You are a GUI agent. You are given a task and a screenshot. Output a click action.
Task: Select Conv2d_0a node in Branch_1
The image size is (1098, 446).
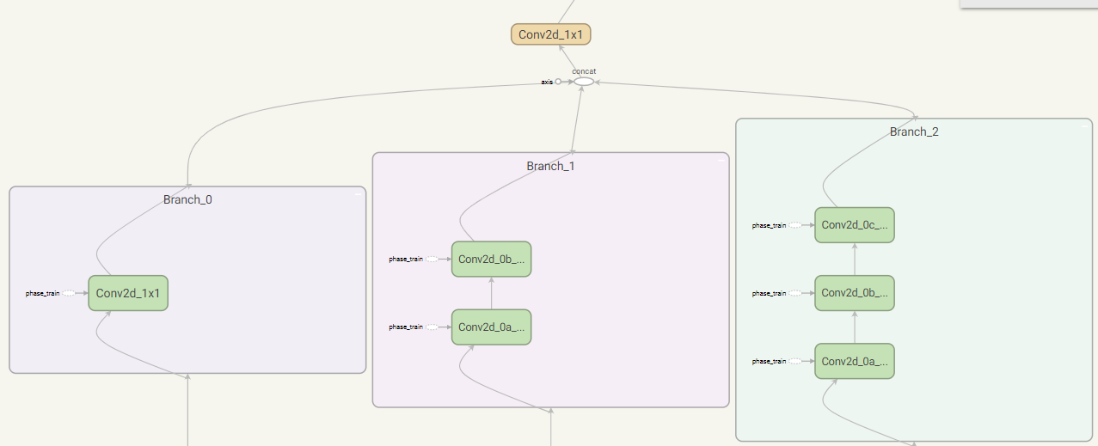coord(492,327)
